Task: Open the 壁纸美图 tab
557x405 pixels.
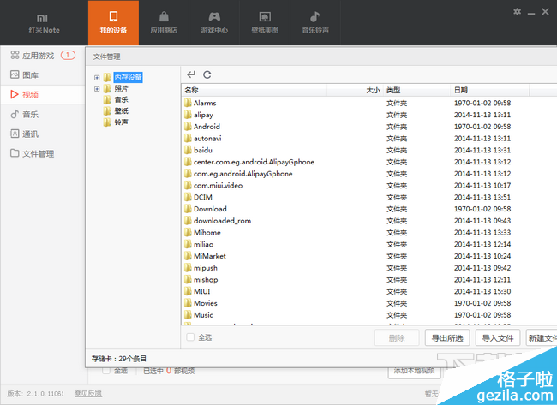Action: pyautogui.click(x=265, y=23)
